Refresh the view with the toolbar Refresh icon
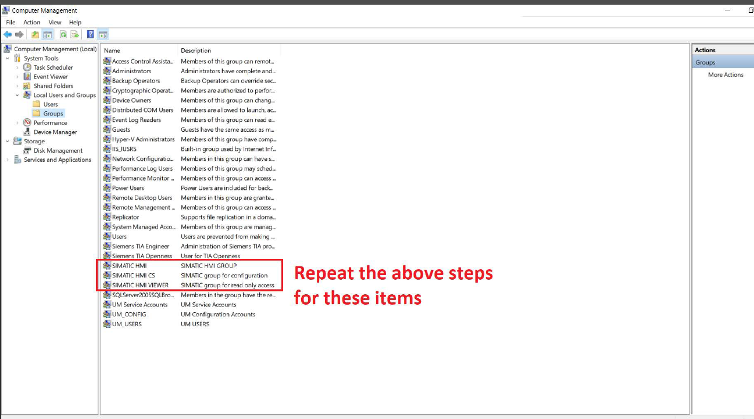 (x=63, y=35)
